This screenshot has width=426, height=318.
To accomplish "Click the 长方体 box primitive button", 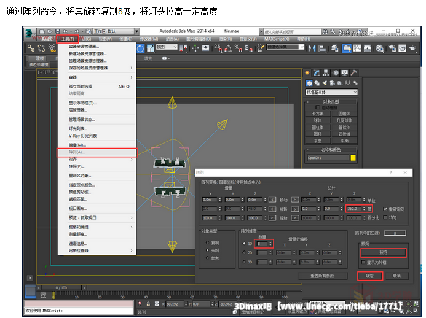I will coord(318,114).
